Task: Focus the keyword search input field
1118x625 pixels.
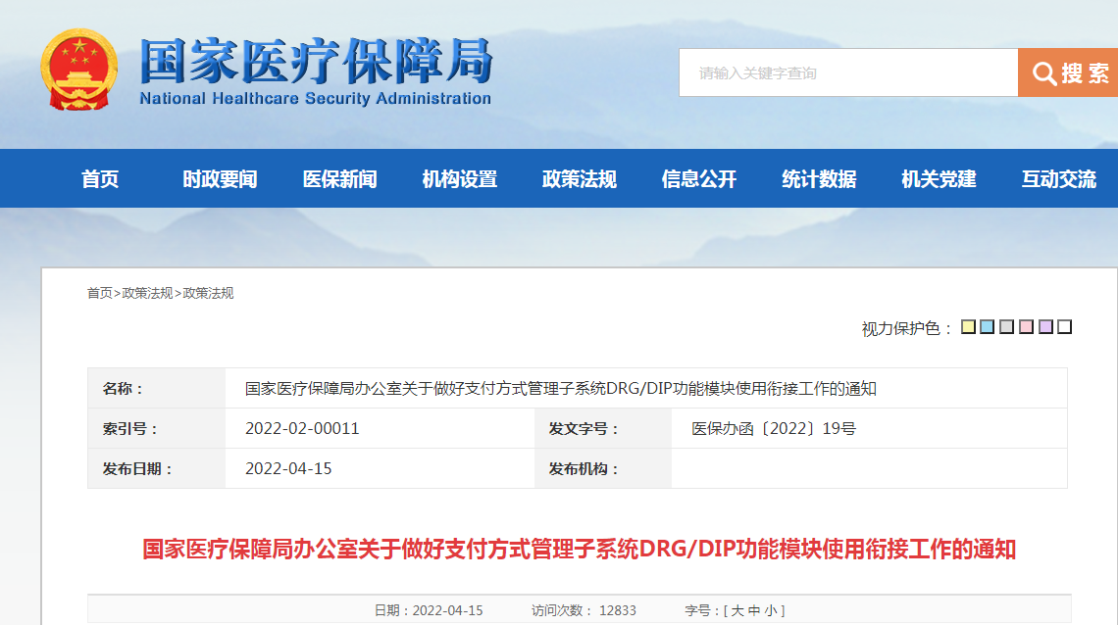Action: (x=848, y=72)
